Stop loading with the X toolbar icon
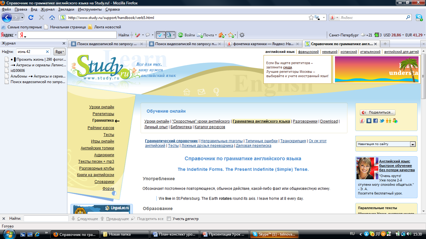Image resolution: width=426 pixels, height=239 pixels. click(x=41, y=17)
